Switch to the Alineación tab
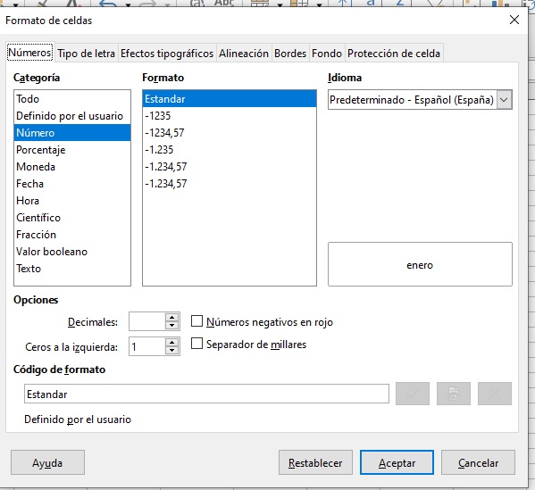Viewport: 535px width, 490px height. point(244,54)
